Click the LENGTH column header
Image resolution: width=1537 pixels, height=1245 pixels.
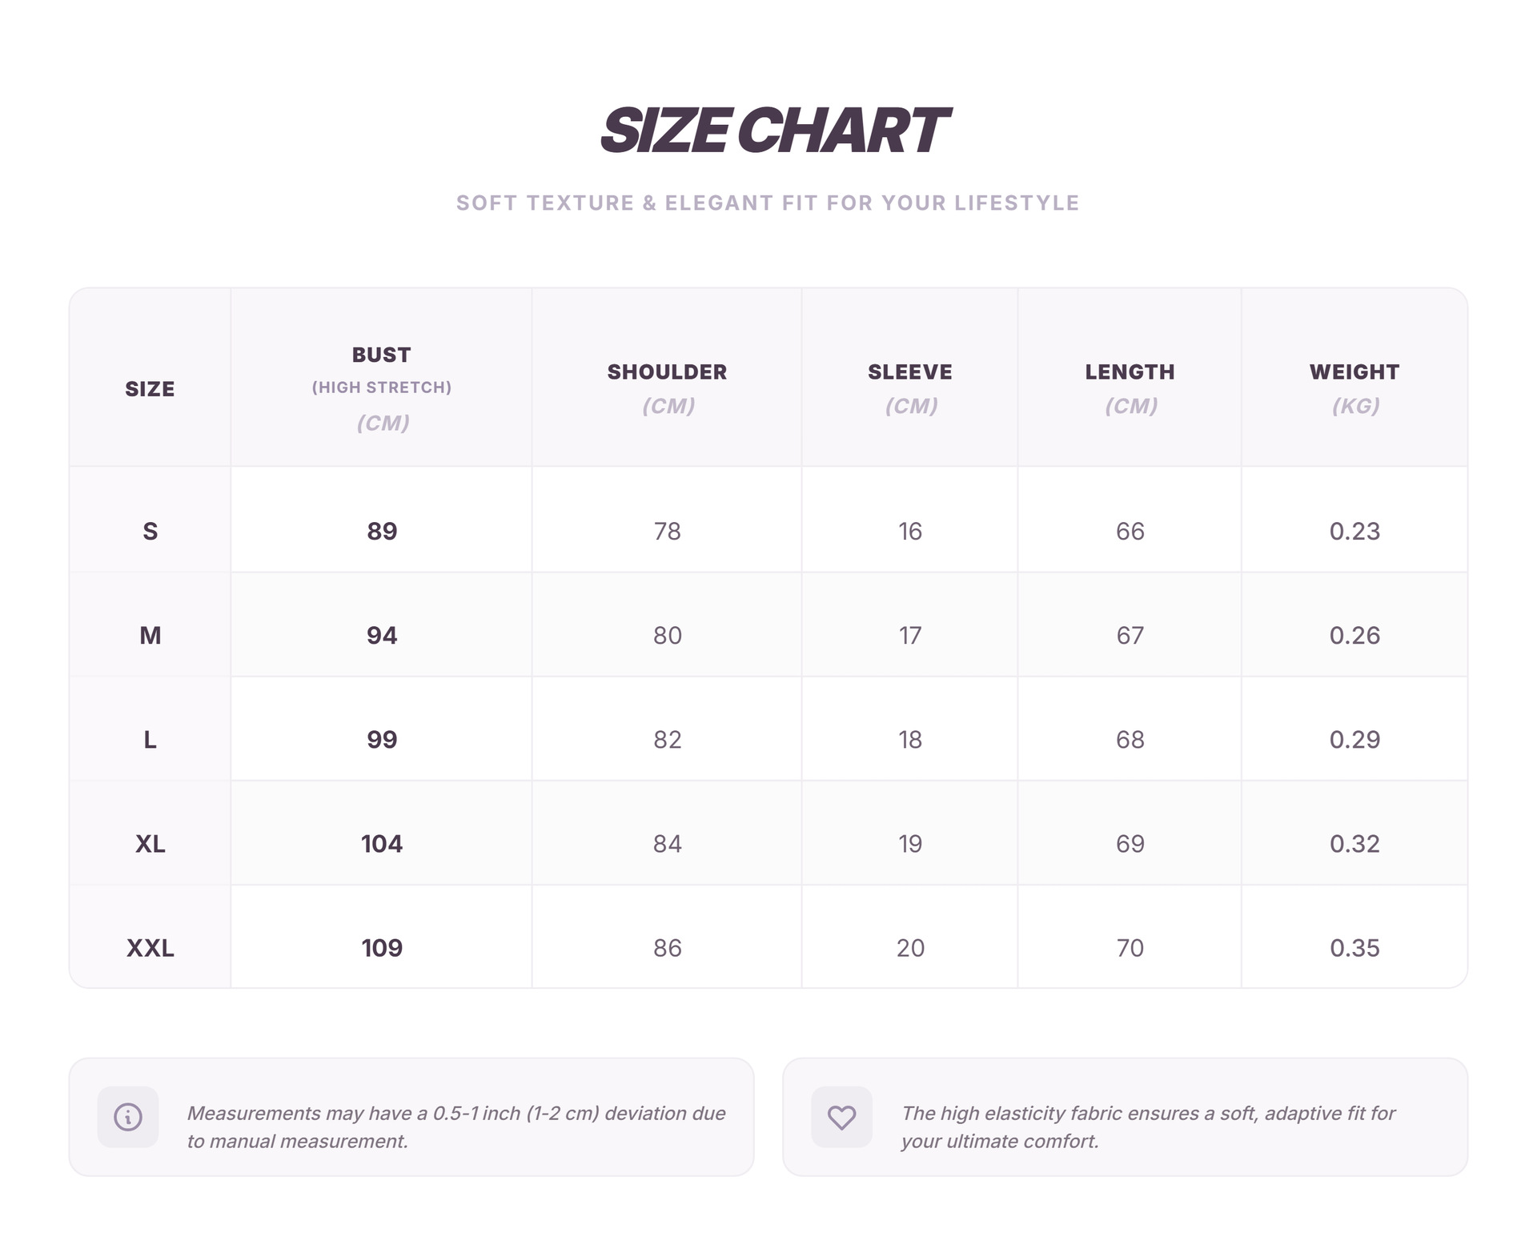point(1130,372)
